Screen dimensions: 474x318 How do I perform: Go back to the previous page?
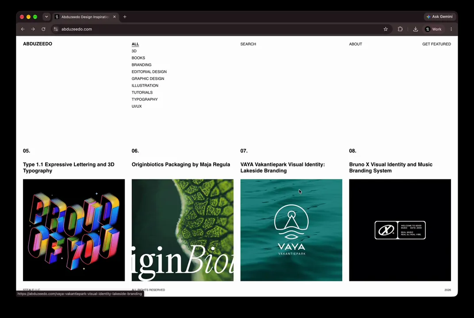(23, 29)
